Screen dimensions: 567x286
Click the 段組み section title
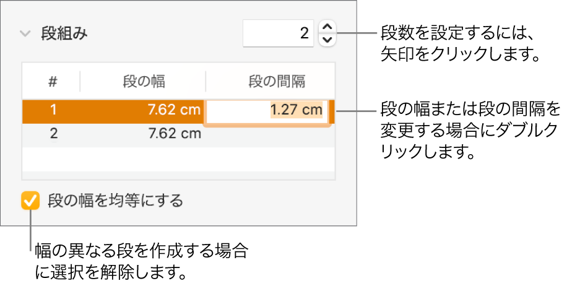[64, 33]
